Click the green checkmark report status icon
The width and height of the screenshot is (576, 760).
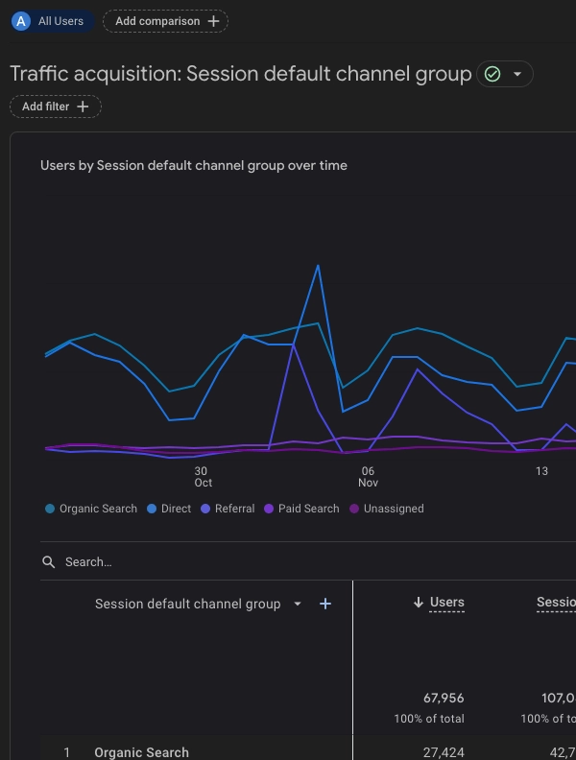coord(492,74)
